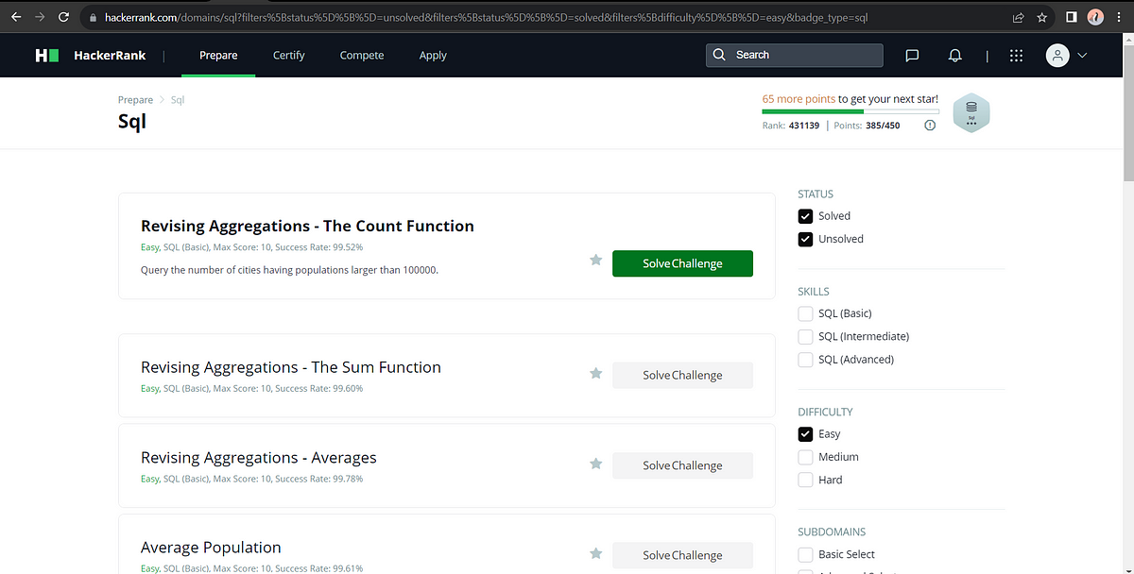The image size is (1134, 574).
Task: Open the apps grid icon
Action: 1016,56
